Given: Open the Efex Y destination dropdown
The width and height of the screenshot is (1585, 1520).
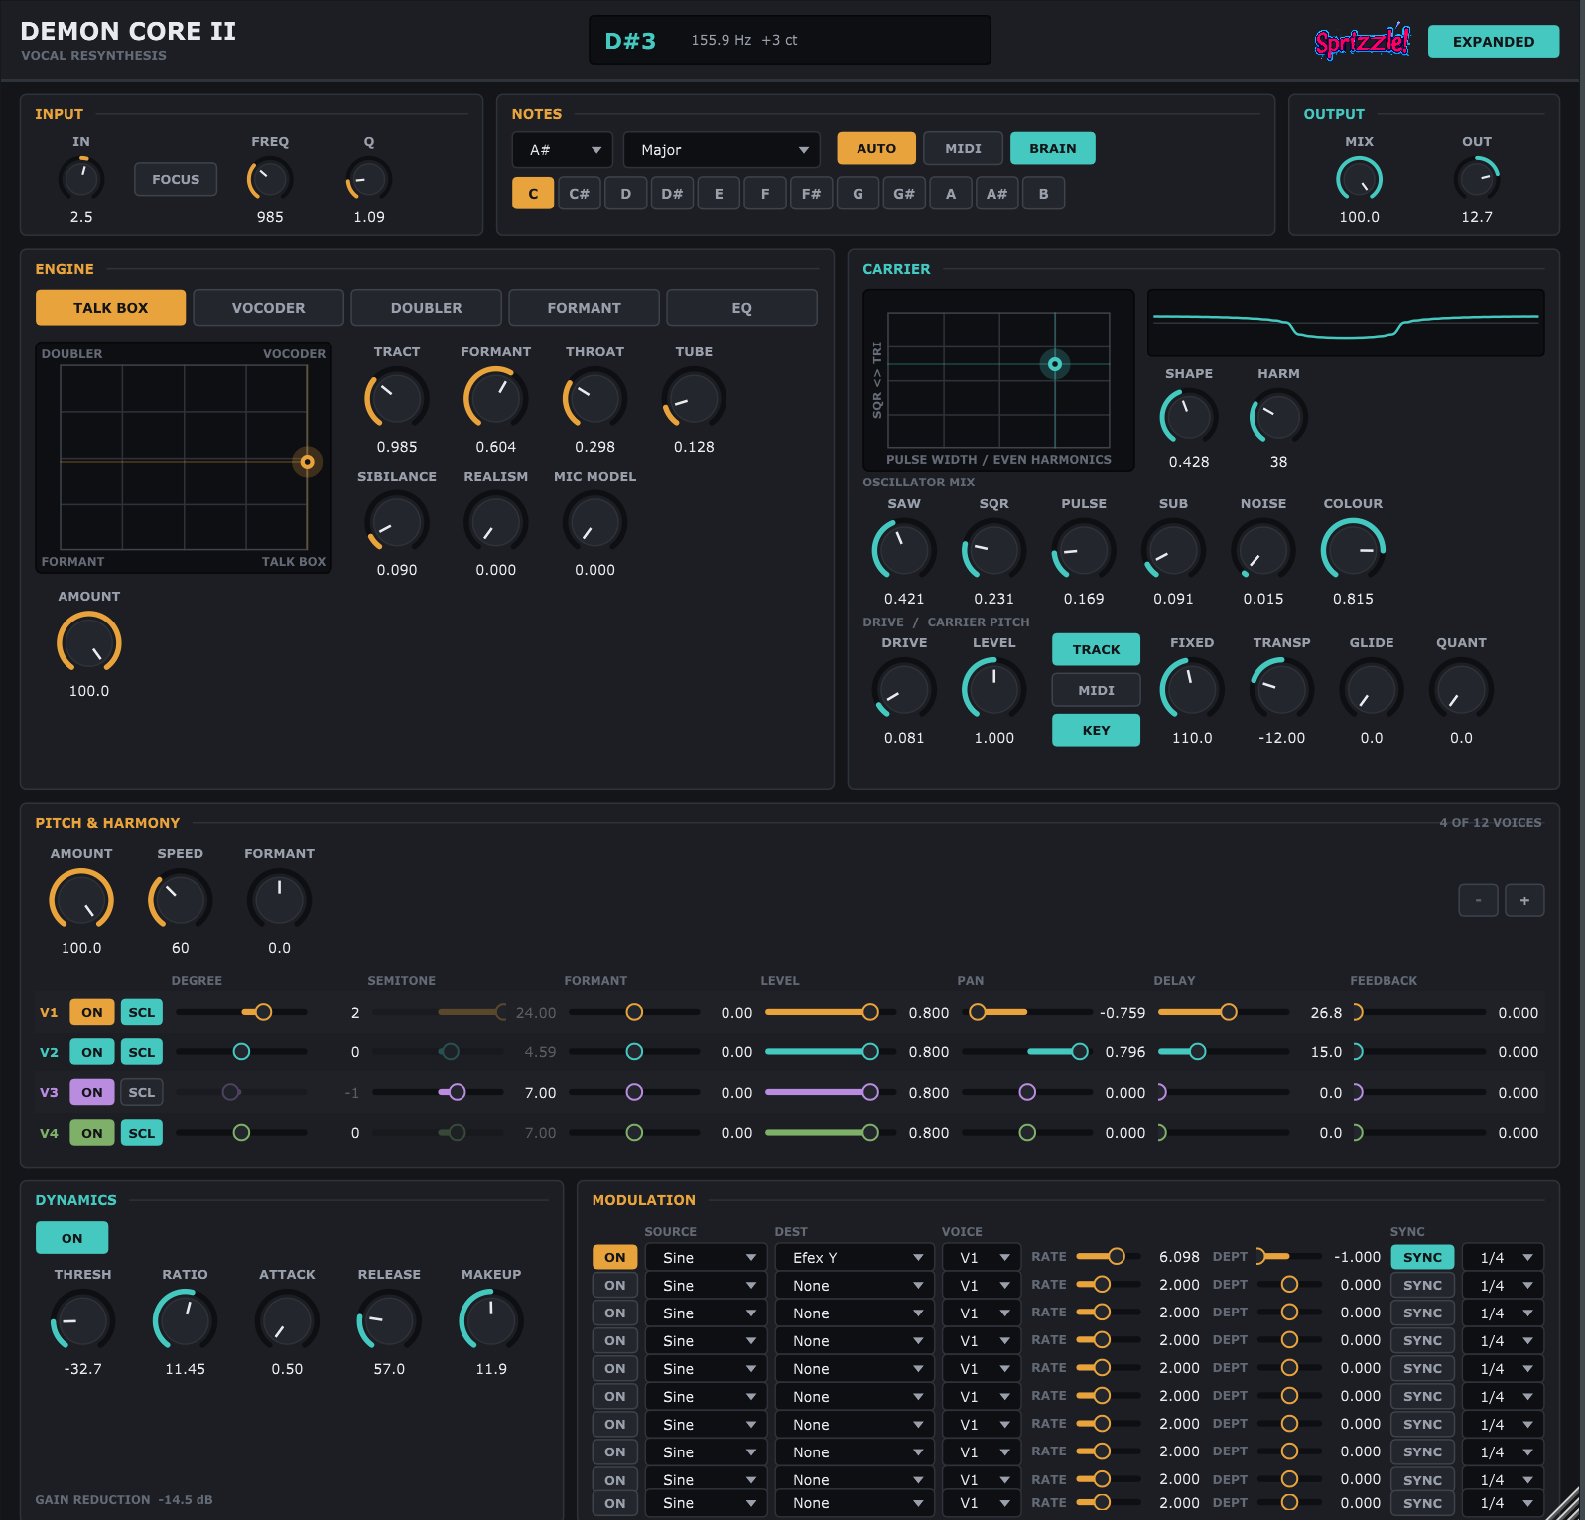Looking at the screenshot, I should (856, 1257).
